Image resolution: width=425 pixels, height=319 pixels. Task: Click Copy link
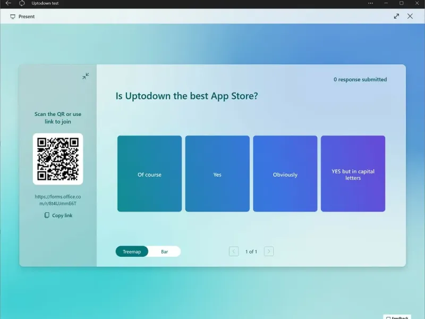58,215
